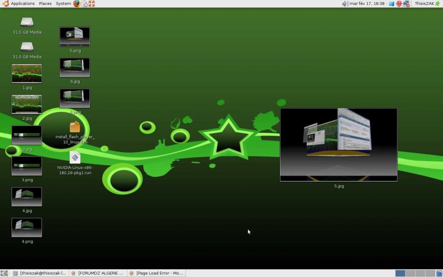The height and width of the screenshot is (277, 443).
Task: Click the Show Desktop icon
Action: (x=4, y=273)
